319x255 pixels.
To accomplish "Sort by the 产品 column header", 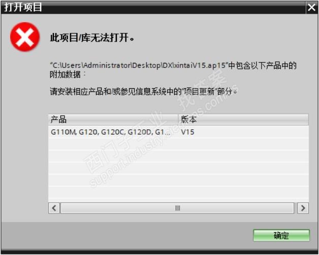I will point(113,119).
